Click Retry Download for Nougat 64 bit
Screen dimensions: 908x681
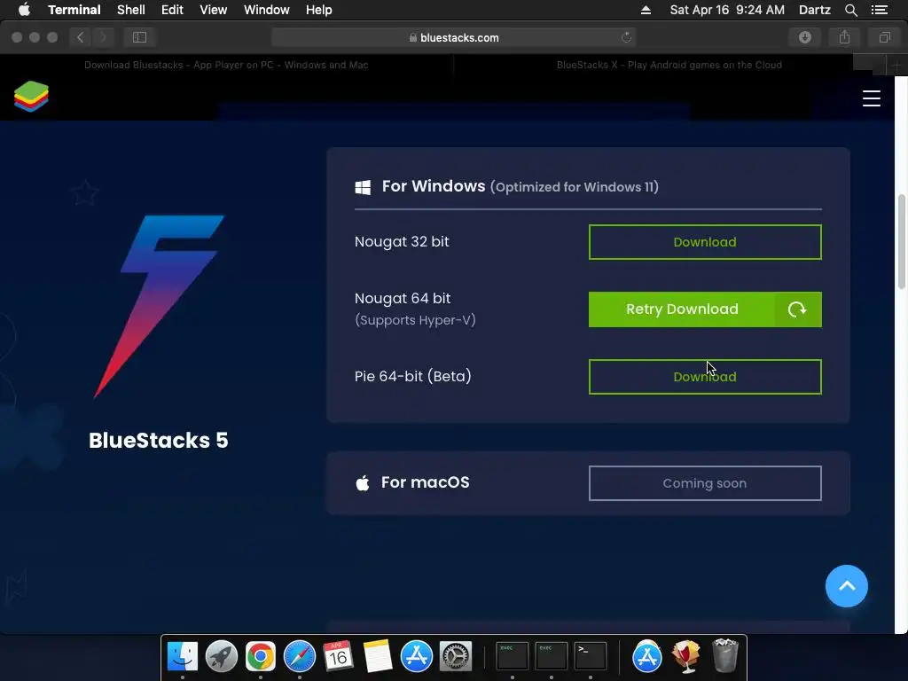[705, 309]
